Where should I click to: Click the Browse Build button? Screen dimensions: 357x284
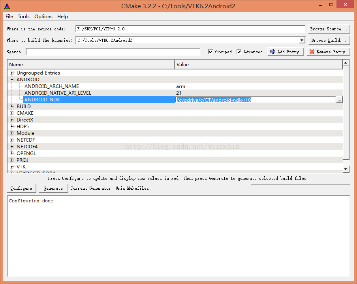click(329, 40)
